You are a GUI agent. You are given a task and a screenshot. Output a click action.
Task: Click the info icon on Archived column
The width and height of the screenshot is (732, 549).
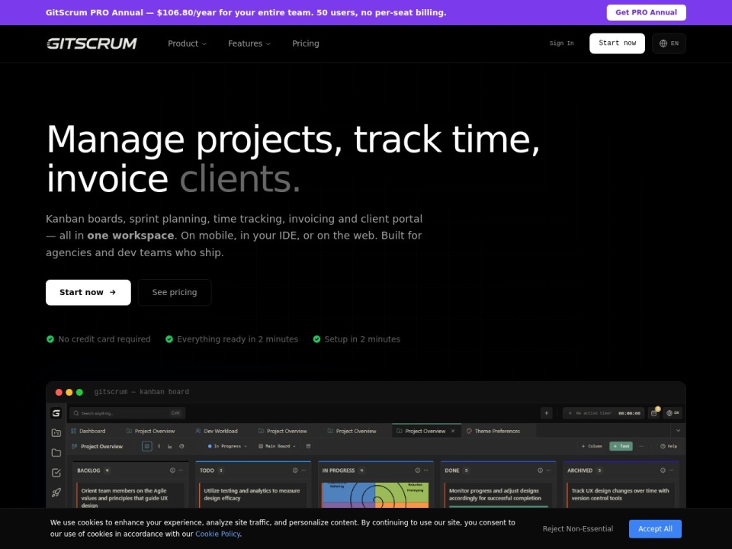[663, 470]
